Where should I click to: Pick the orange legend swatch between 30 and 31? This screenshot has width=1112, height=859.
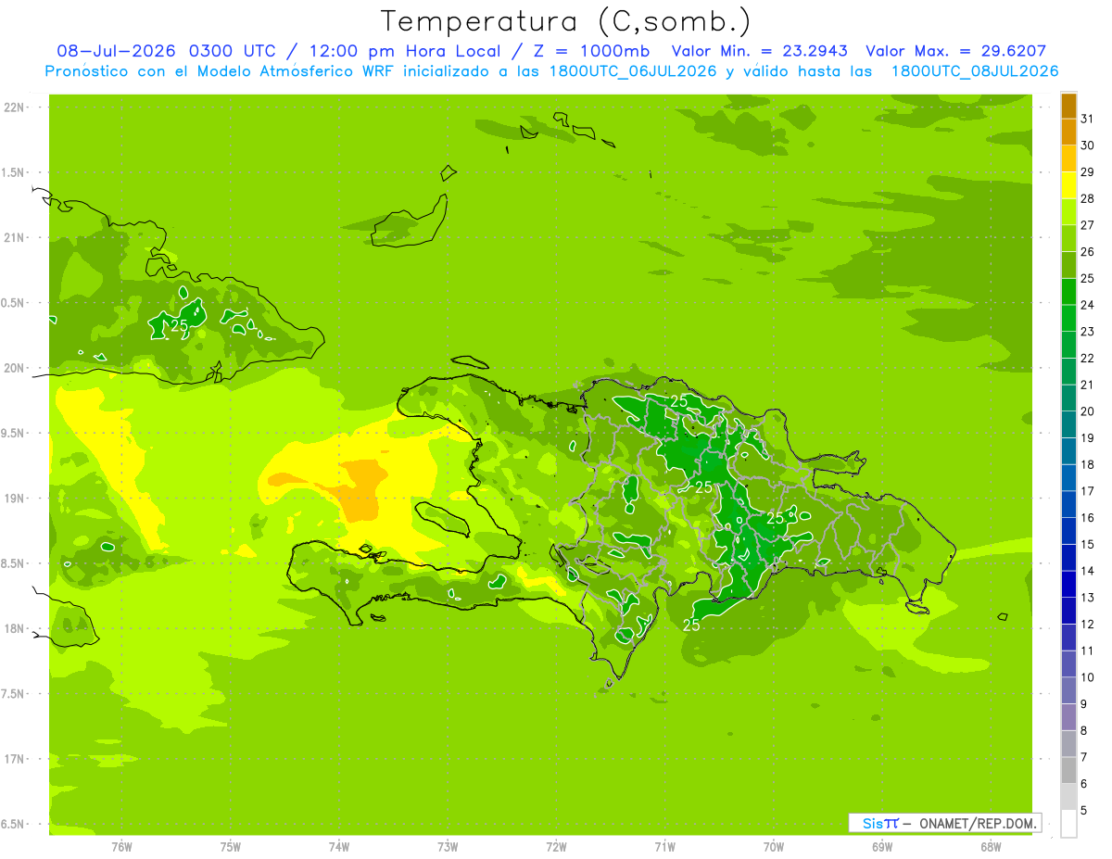[x=1069, y=133]
